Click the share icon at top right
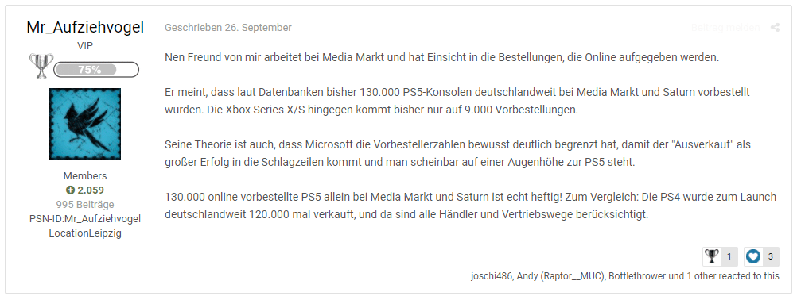 pos(775,28)
